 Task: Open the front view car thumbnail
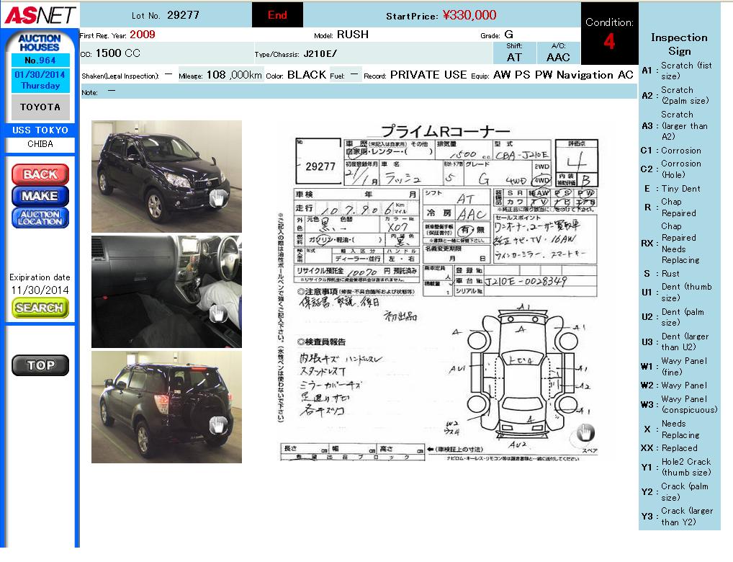166,176
